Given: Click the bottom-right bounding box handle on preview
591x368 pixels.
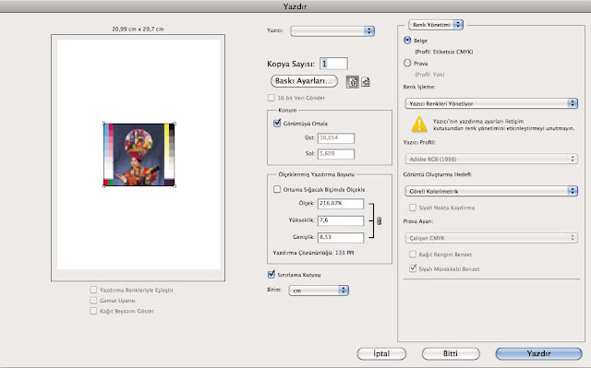Looking at the screenshot, I should pos(175,185).
